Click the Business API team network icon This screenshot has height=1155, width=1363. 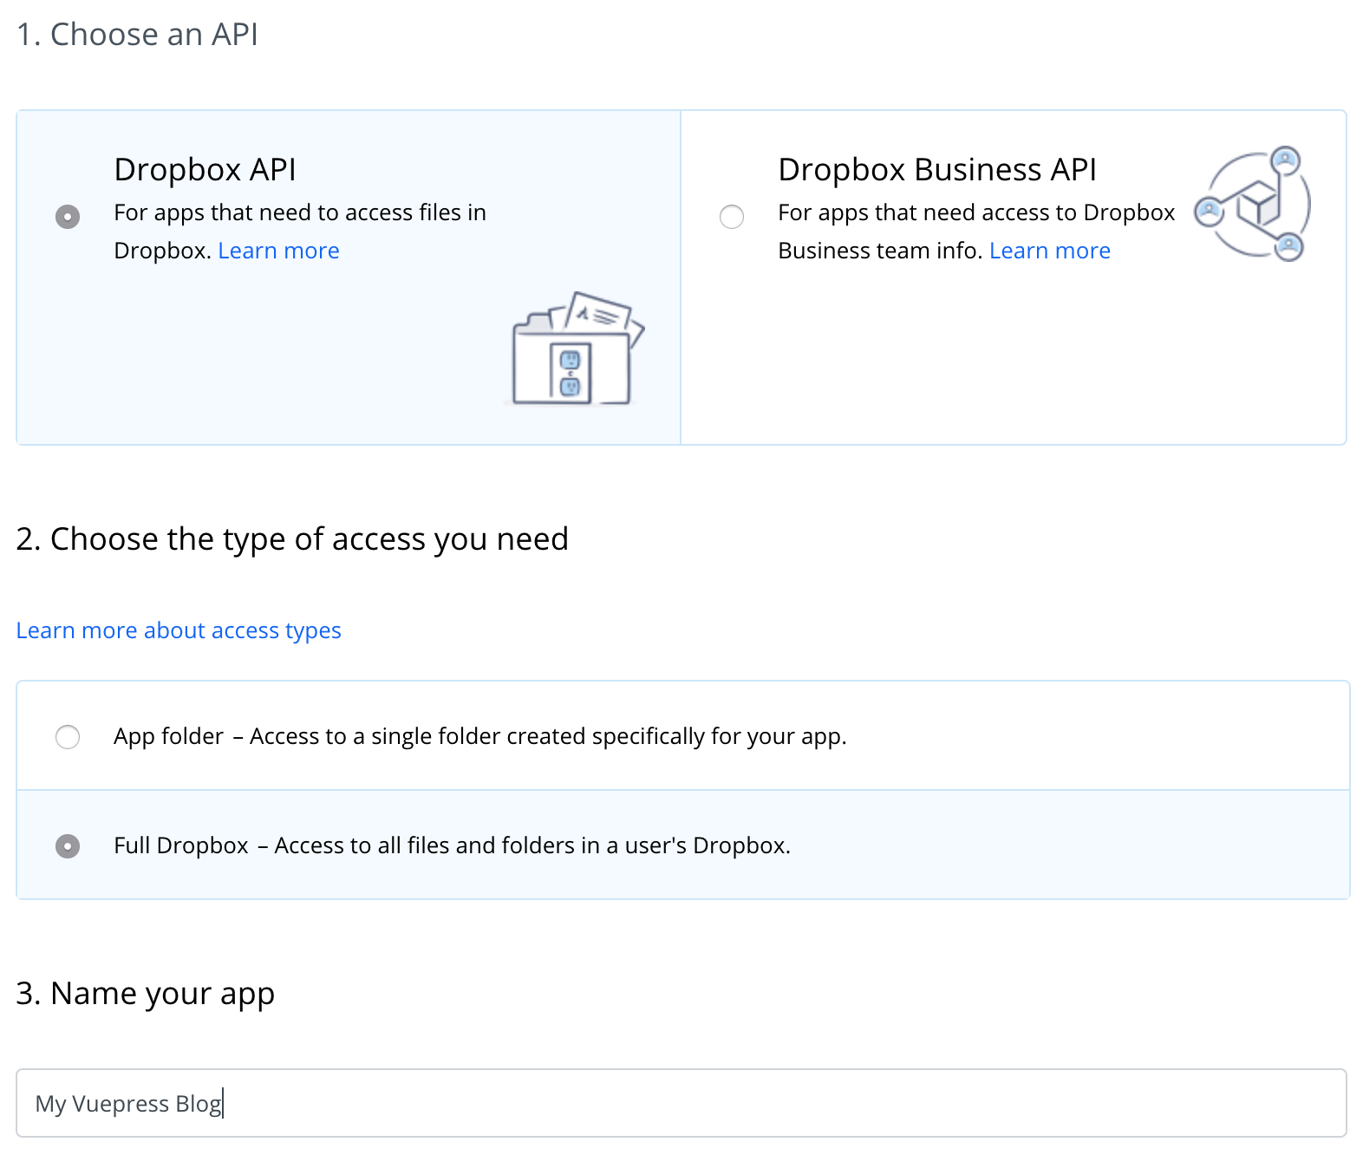pos(1252,204)
